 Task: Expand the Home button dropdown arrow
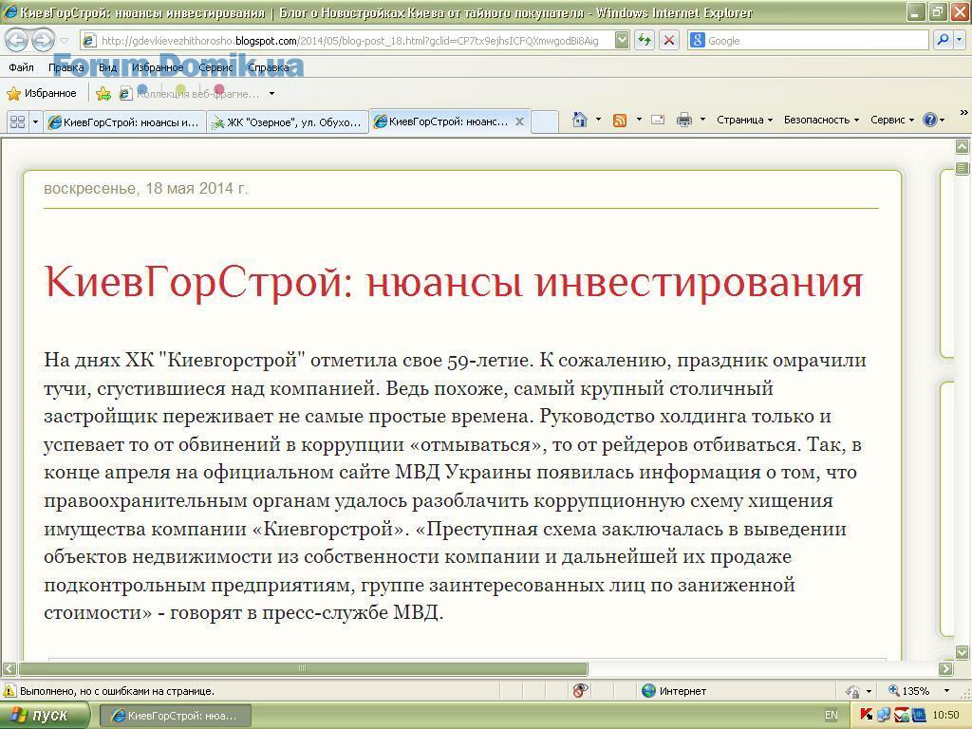click(598, 120)
